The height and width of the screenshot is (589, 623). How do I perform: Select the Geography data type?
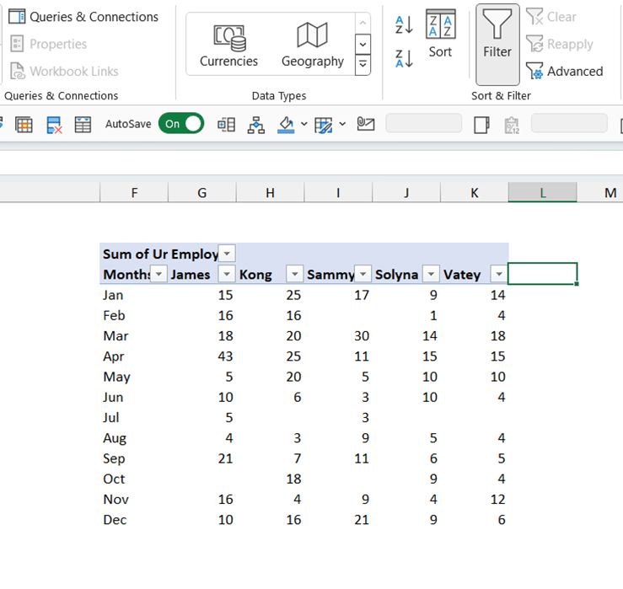coord(312,45)
